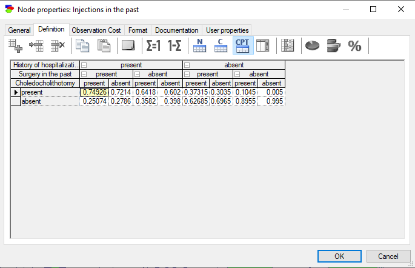Close the Node properties dialog
415x268 pixels.
click(401, 9)
